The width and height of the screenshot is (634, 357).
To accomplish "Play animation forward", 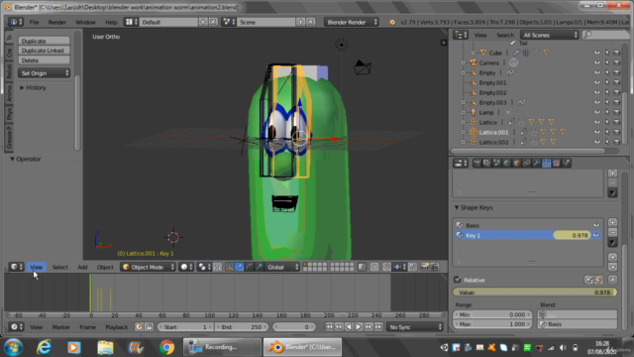I will pos(359,326).
